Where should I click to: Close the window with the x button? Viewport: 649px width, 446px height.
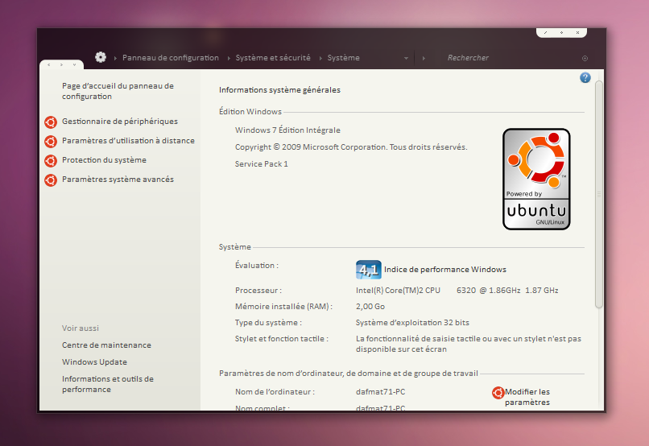(x=577, y=33)
